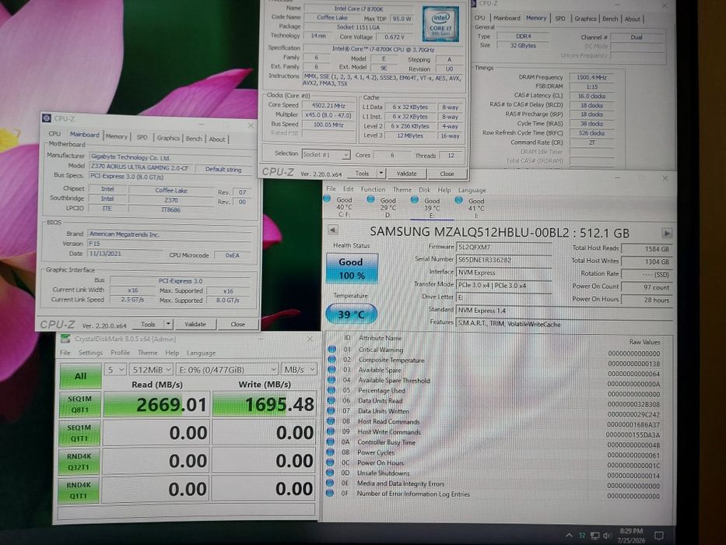726x545 pixels.
Task: Open CrystalDiskMark Profile menu
Action: pyautogui.click(x=120, y=352)
